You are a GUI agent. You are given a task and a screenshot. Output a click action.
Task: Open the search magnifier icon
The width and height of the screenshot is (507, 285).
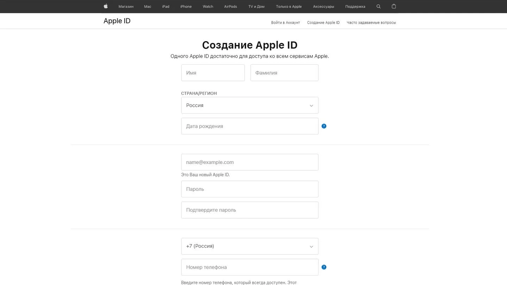coord(378,6)
